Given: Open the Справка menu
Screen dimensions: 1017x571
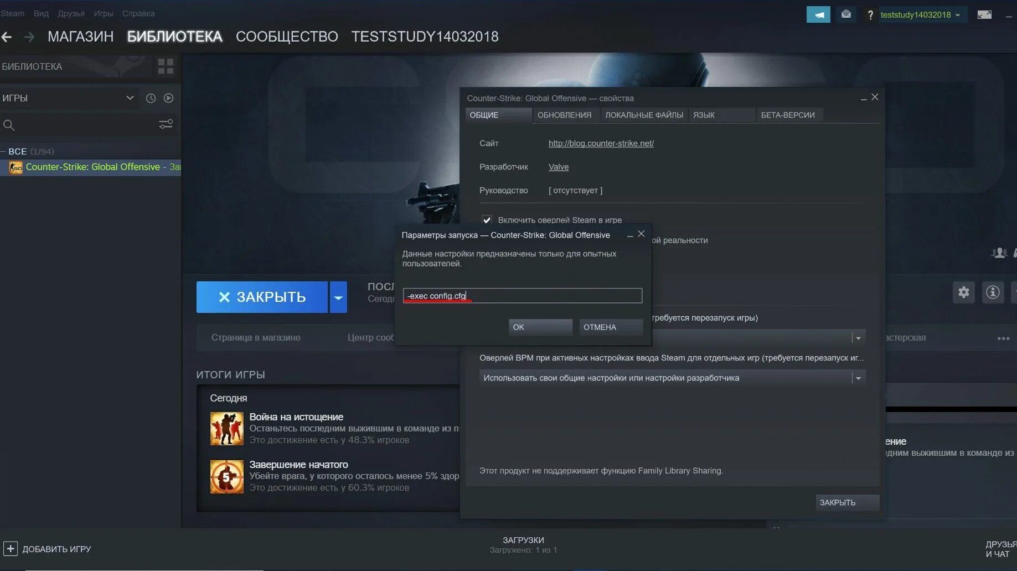Looking at the screenshot, I should (138, 13).
